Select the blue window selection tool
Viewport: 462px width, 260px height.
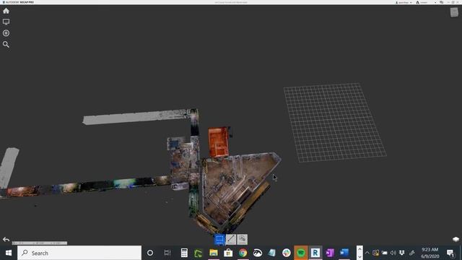pyautogui.click(x=219, y=240)
